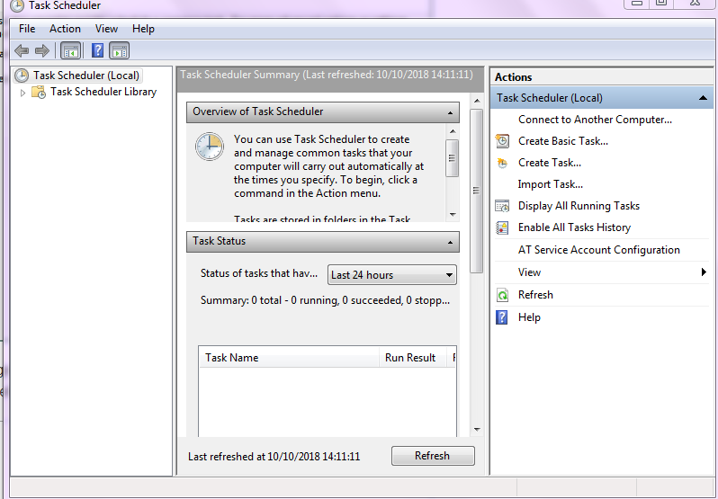Viewport: 718px width, 499px height.
Task: Click Enable All Tasks History action
Action: tap(574, 227)
